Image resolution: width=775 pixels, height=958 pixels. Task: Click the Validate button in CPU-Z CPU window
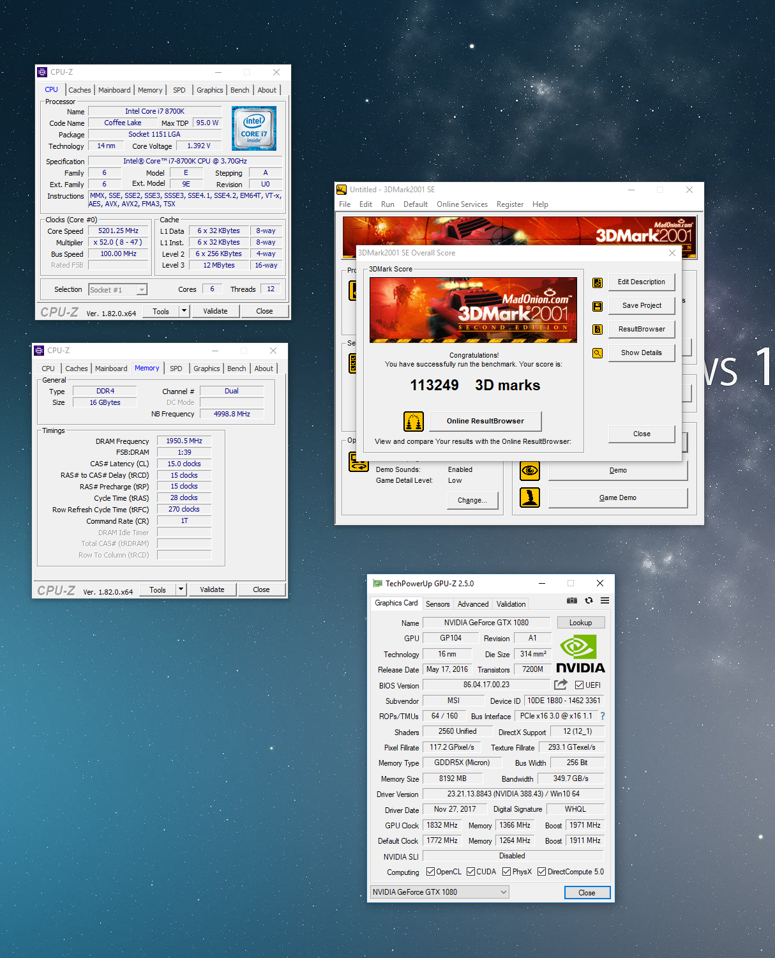(x=216, y=311)
